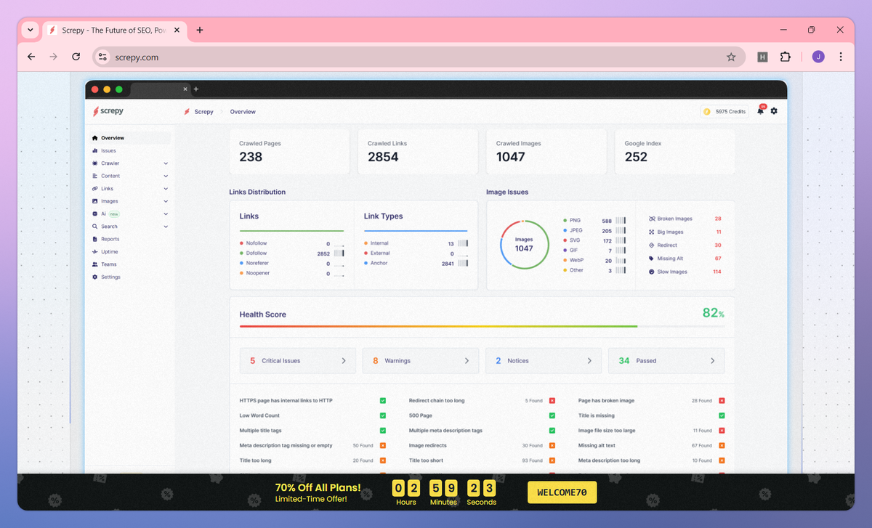Screen dimensions: 872x528
Task: Open the notifications bell icon
Action: pos(761,111)
